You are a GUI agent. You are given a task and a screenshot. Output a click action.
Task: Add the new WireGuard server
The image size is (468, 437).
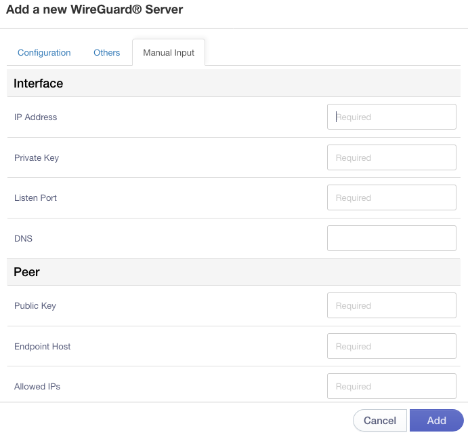(x=436, y=420)
